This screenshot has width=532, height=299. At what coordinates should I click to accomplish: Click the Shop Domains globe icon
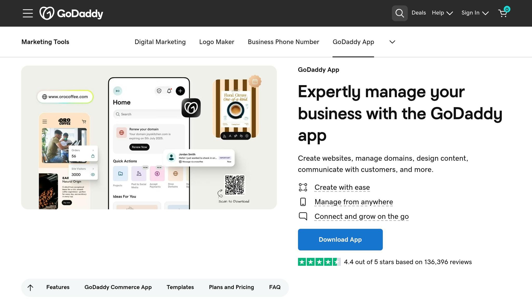(176, 174)
